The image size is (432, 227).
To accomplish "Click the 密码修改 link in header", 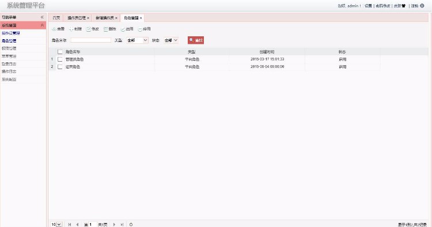I will 383,6.
